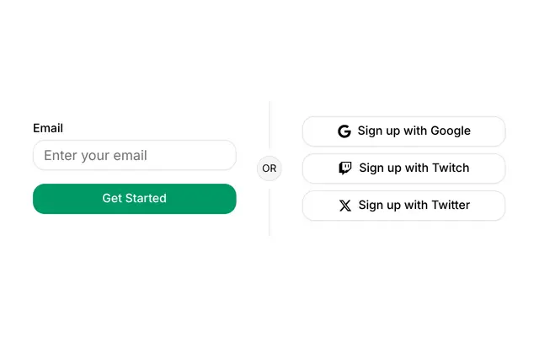Viewport: 539px width, 337px height.
Task: Select the "Sign up with Twitter" text
Action: pos(414,206)
